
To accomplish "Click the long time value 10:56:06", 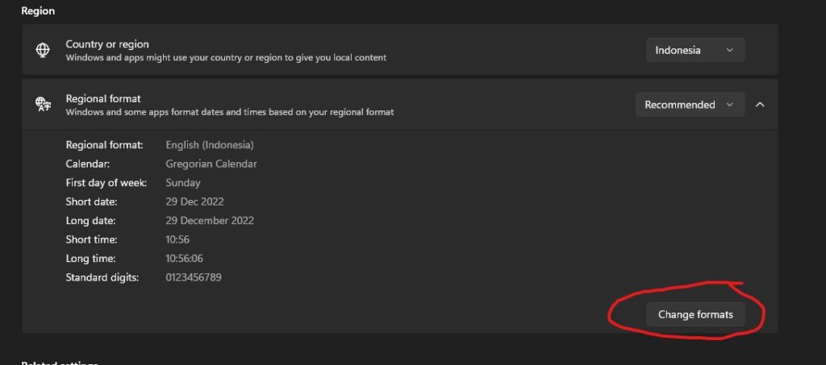I will (185, 259).
